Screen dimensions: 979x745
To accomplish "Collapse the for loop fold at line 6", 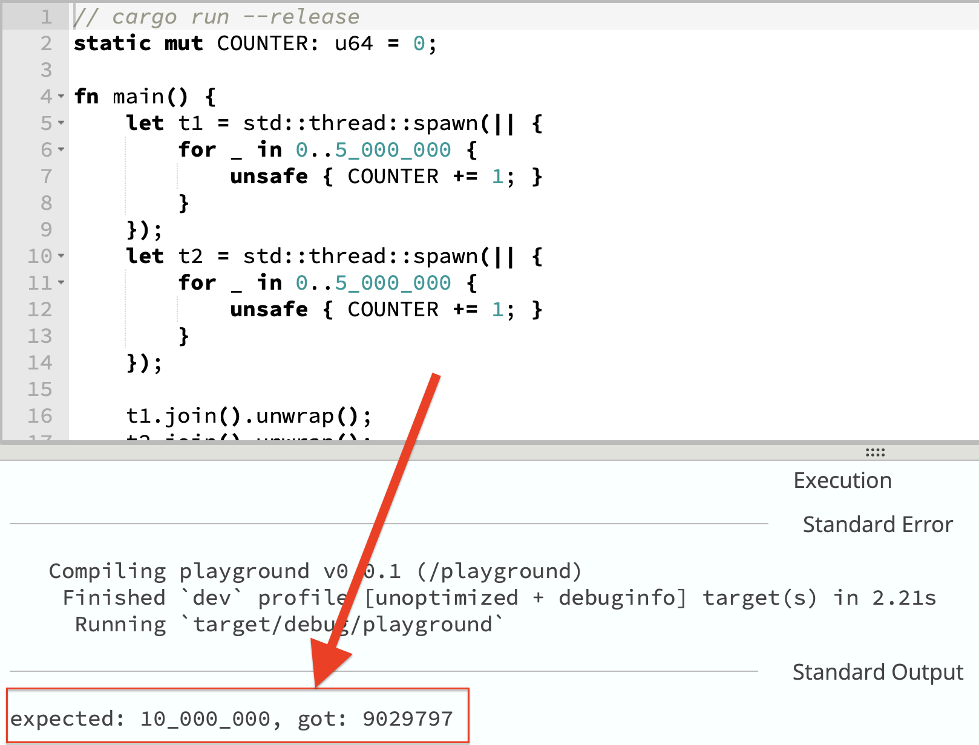I will point(62,149).
